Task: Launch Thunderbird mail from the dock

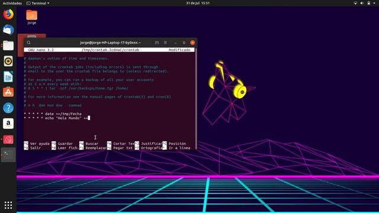Action: pos(8,30)
